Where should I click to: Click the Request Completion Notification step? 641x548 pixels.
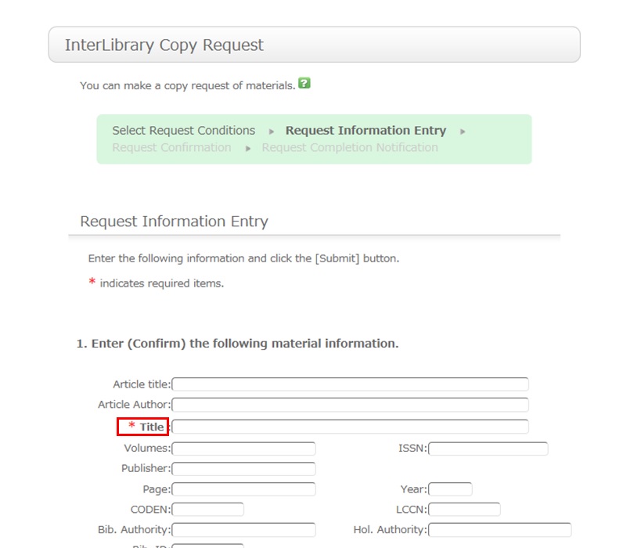click(x=350, y=148)
